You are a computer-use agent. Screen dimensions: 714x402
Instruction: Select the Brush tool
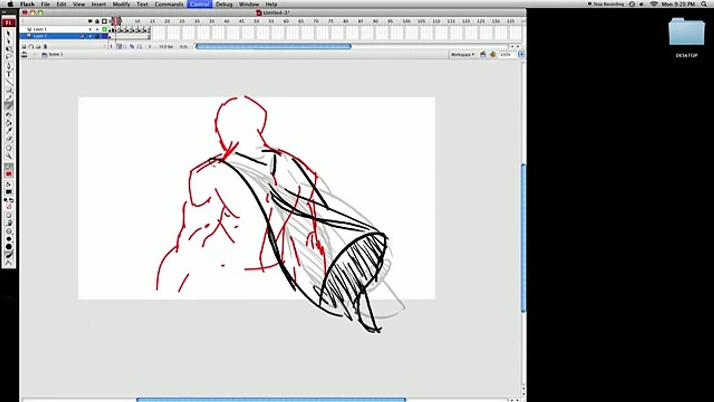(8, 105)
